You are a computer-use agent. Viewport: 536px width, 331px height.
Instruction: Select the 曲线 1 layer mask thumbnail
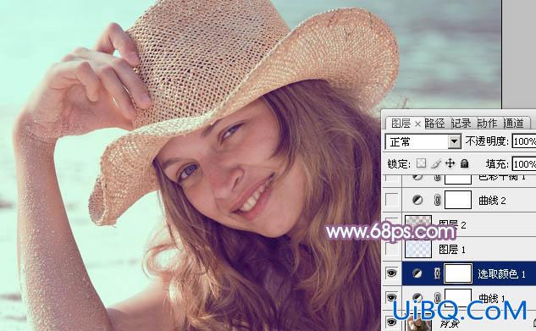pos(458,297)
